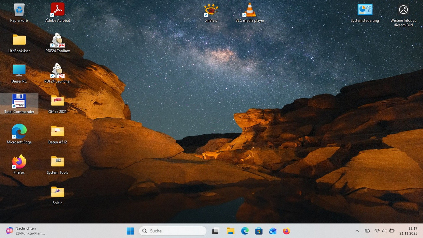423x238 pixels.
Task: Expand the hidden system tray icons chevron
Action: click(x=357, y=231)
